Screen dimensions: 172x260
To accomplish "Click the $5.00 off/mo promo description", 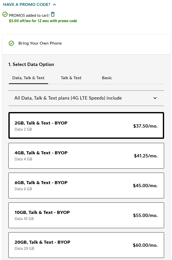I will [43, 21].
